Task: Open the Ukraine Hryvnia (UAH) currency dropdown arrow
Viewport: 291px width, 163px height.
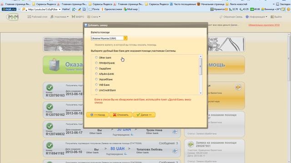Action: click(125, 38)
